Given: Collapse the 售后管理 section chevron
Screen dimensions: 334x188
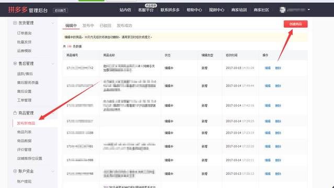Looking at the screenshot, I should tap(53, 64).
